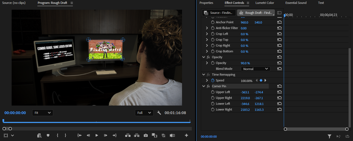
Task: Click the Program Monitor timecode 00:00:00:00
Action: point(15,113)
